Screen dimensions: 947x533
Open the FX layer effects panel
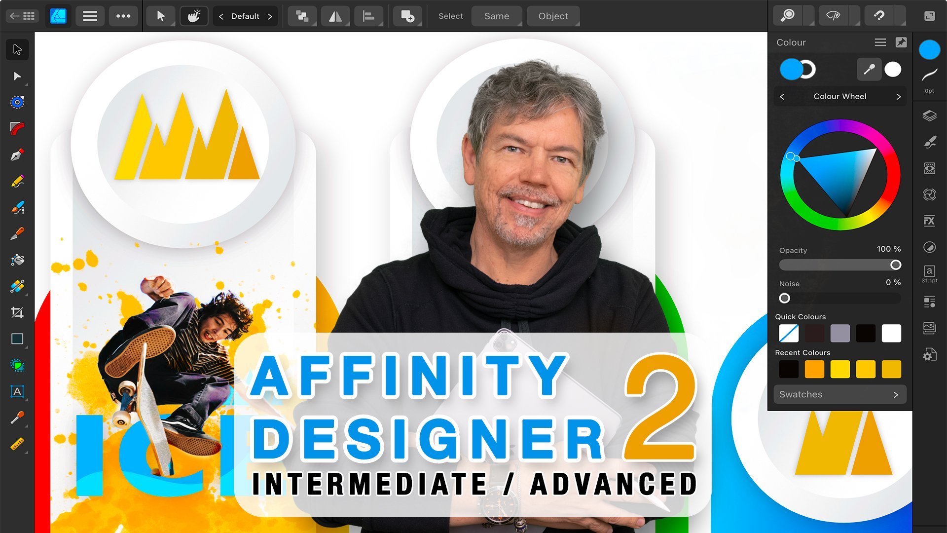[x=929, y=221]
